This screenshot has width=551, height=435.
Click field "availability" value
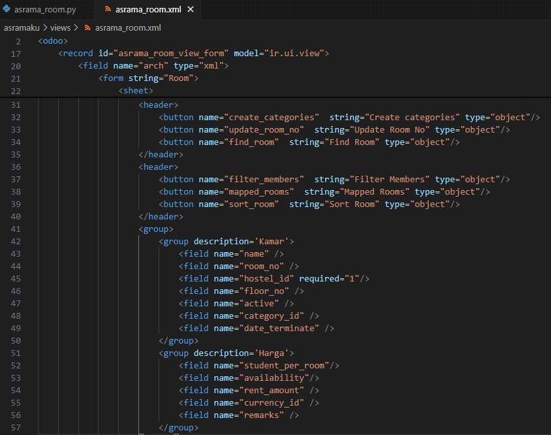coord(274,378)
